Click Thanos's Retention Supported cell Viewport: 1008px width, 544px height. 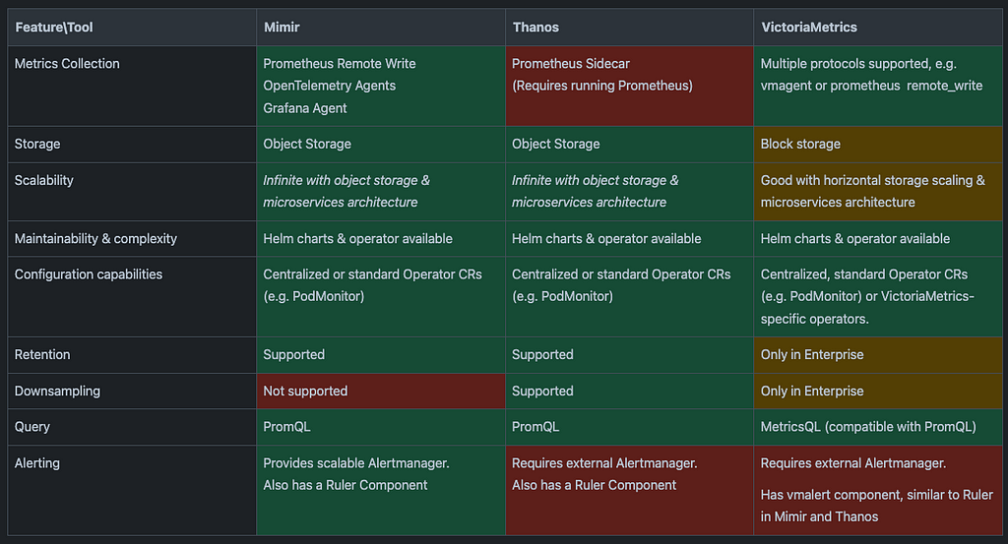(x=629, y=354)
